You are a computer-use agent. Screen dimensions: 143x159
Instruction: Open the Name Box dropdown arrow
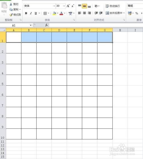[x=31, y=25]
